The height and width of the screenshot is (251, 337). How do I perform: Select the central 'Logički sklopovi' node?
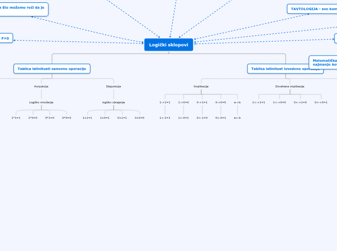(x=169, y=44)
